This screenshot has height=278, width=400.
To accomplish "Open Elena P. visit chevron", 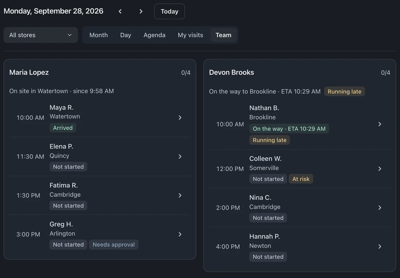I will [x=180, y=157].
